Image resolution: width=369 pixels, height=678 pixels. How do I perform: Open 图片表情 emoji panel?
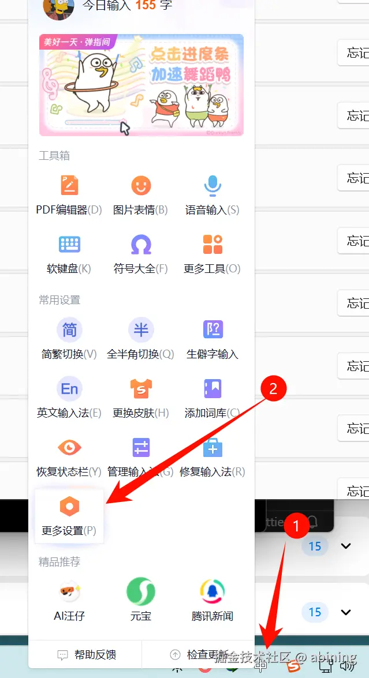click(x=140, y=194)
